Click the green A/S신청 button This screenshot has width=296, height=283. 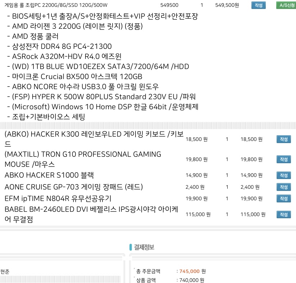click(x=286, y=5)
